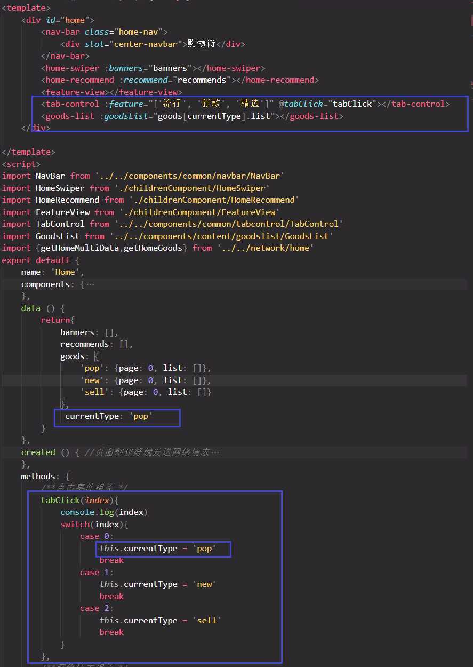Click the './childrenComponent/HomeSwiper' import path

point(192,188)
